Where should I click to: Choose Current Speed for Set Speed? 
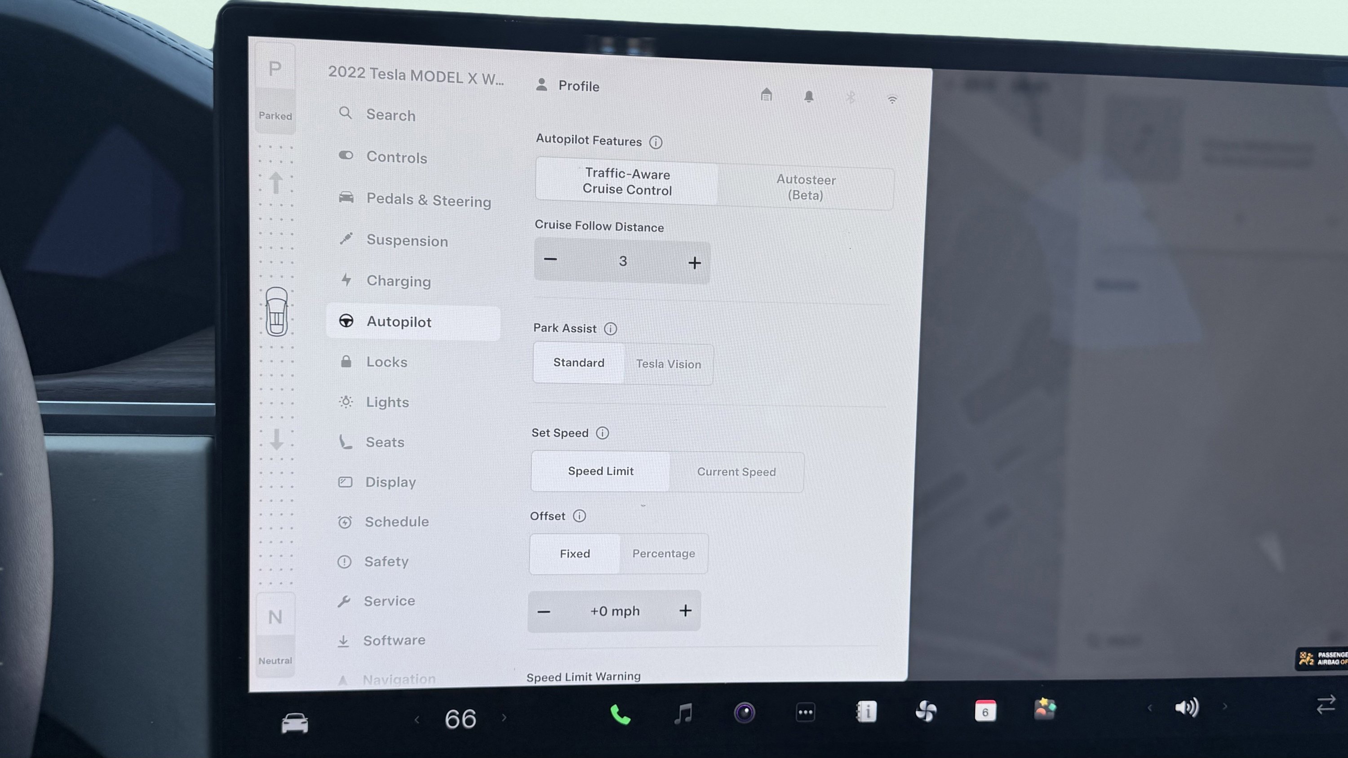coord(736,472)
